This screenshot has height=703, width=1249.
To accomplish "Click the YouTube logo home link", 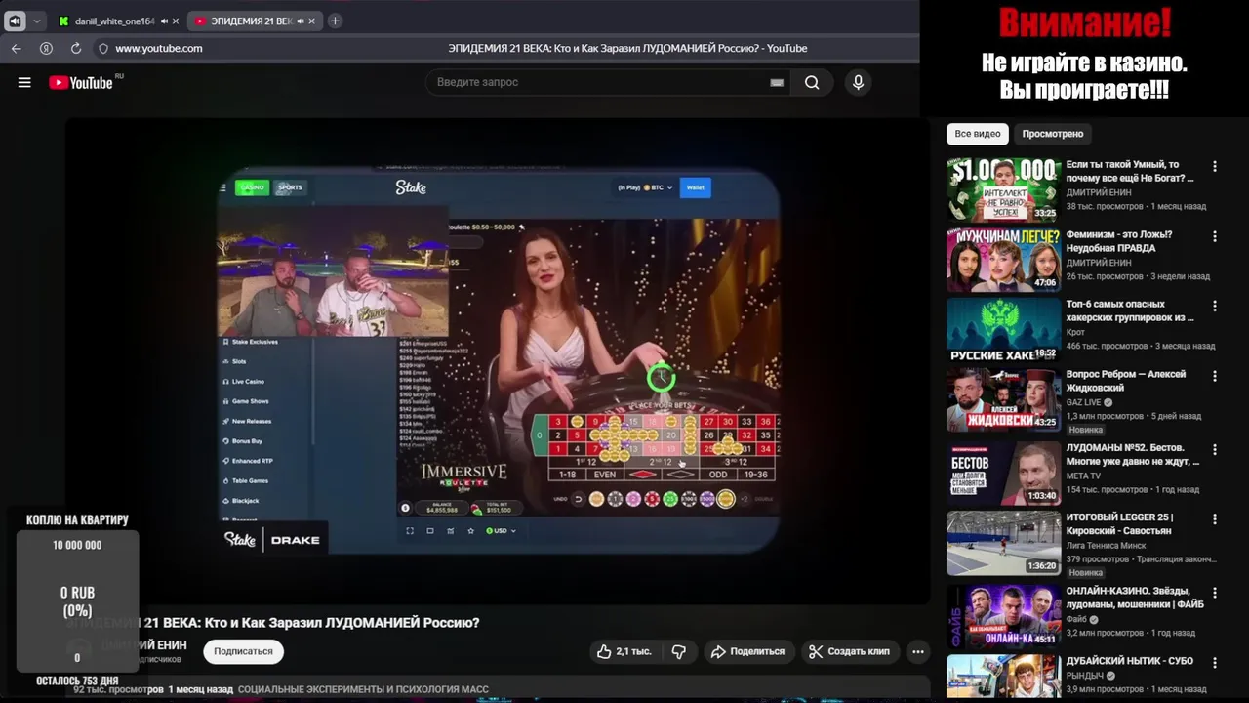I will pyautogui.click(x=81, y=83).
